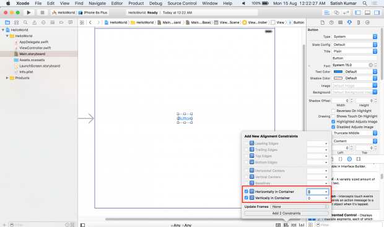Toggle the Navigator pane visibility
This screenshot has height=227, width=384.
pos(358,12)
